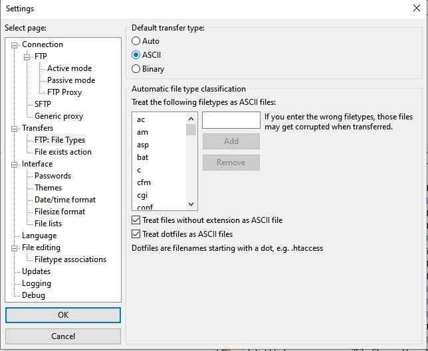
Task: Collapse the FTP tree branch
Action: [x=27, y=56]
